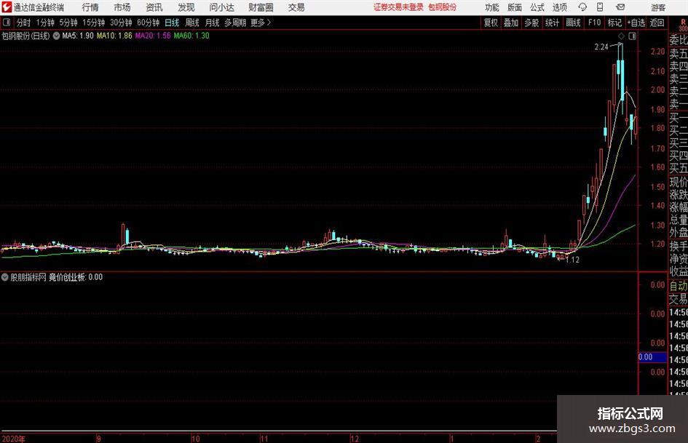
Task: Click the 游客 guest account label
Action: [658, 7]
